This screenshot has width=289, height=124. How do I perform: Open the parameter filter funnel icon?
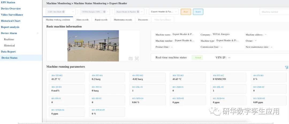287,67
